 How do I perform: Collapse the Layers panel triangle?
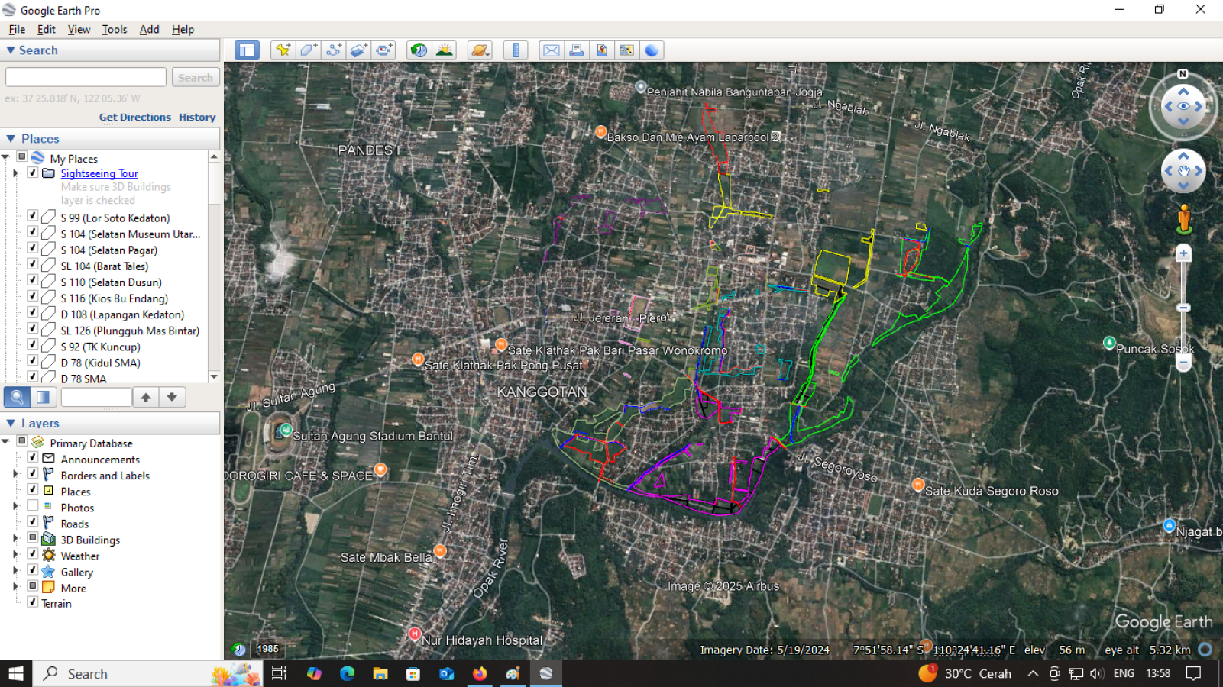point(11,423)
